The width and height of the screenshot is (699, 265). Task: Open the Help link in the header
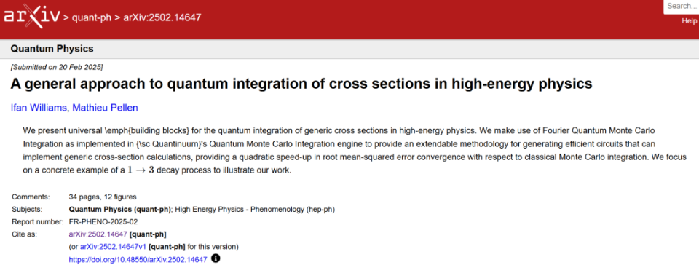[690, 21]
